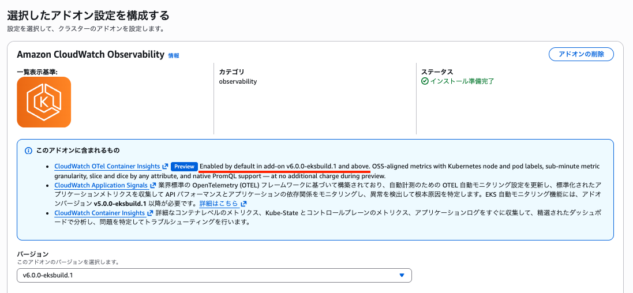The width and height of the screenshot is (633, 293).
Task: Click the observability category value
Action: [x=238, y=81]
